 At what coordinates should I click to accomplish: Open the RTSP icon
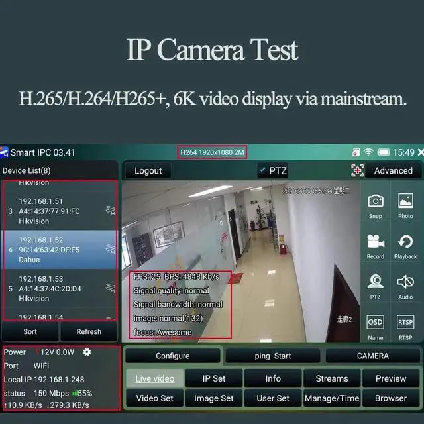pos(405,325)
